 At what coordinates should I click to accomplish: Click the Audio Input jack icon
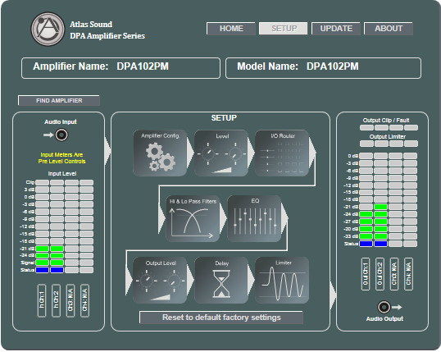point(61,135)
